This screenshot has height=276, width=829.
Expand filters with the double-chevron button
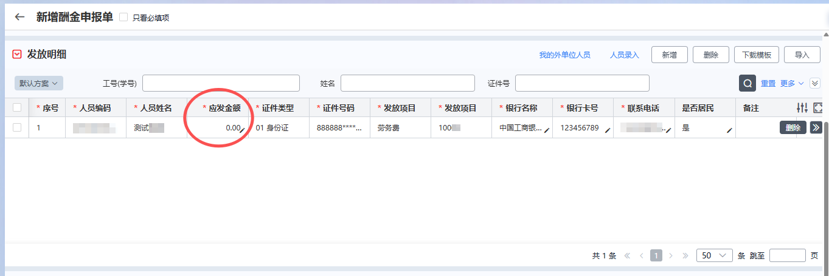tap(816, 83)
